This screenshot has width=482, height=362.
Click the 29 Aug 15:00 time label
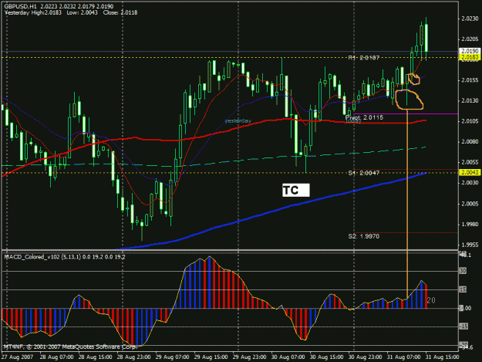point(211,357)
